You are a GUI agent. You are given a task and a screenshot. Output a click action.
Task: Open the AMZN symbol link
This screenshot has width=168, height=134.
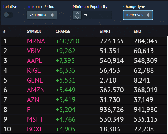[36, 90]
